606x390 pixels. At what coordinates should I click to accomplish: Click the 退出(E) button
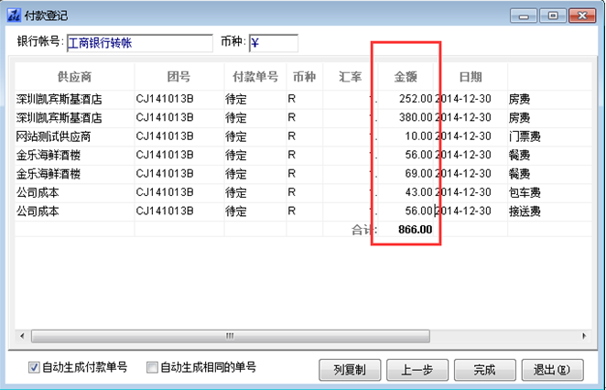coord(552,370)
